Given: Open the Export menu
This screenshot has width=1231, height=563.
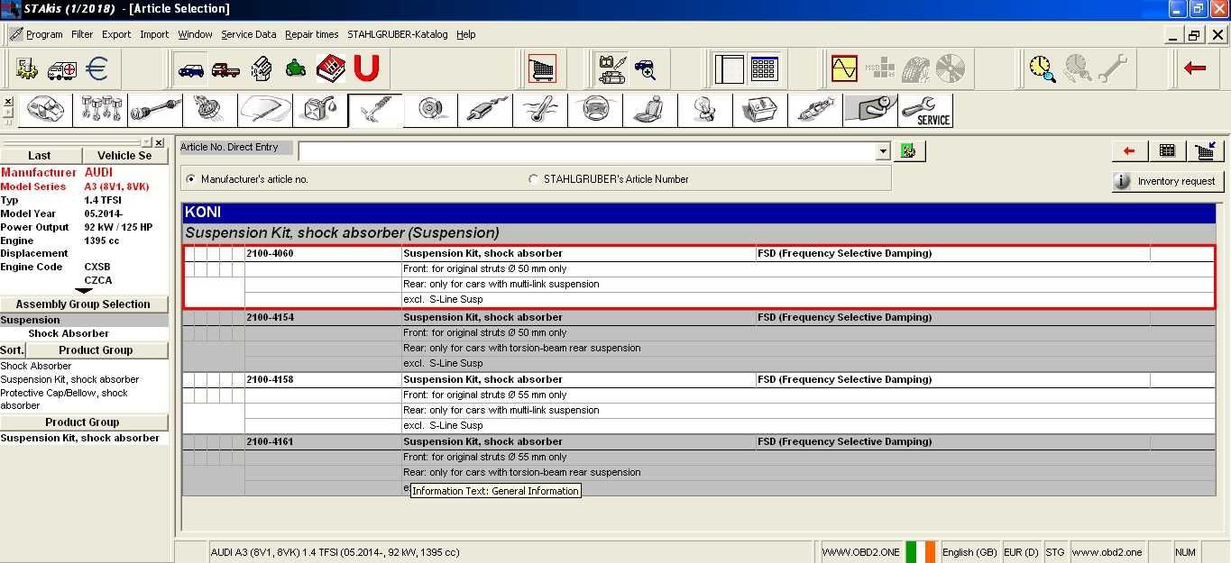Looking at the screenshot, I should pos(116,34).
